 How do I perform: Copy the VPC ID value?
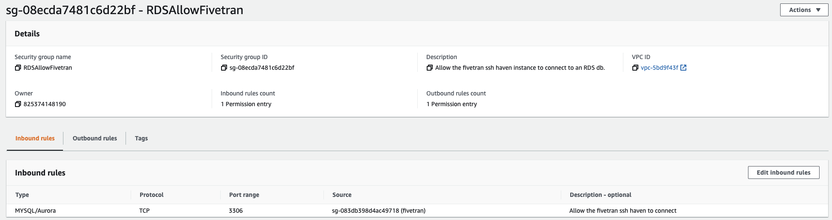click(635, 68)
